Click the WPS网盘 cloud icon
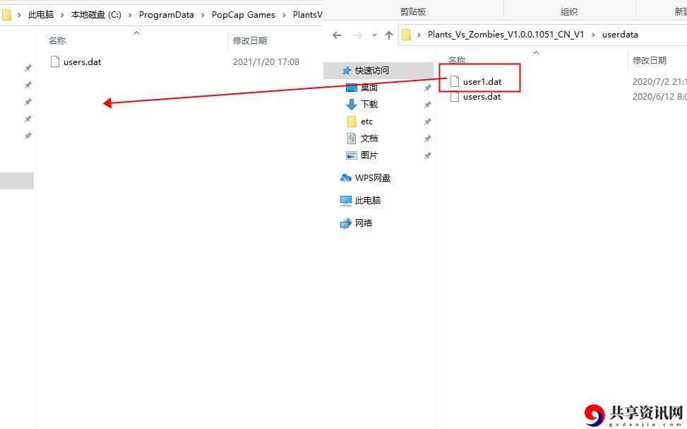This screenshot has height=429, width=687. point(346,177)
